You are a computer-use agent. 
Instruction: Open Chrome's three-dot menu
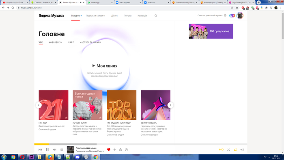point(281,8)
